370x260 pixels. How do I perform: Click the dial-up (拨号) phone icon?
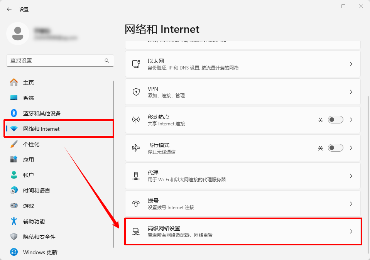click(136, 204)
